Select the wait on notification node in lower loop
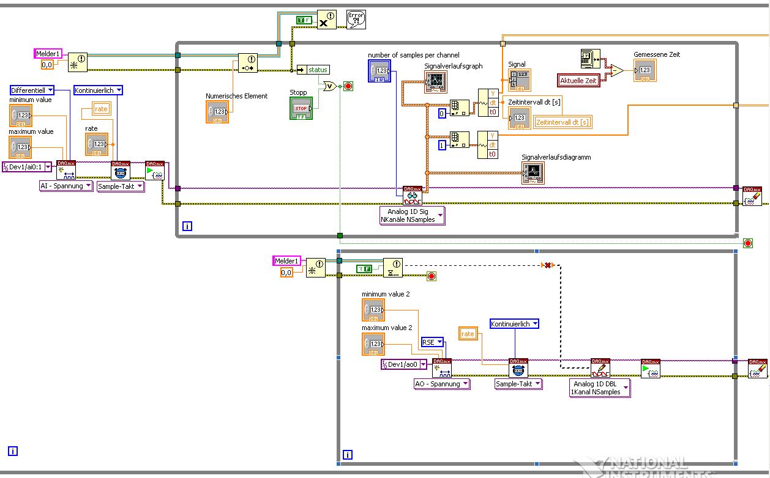This screenshot has height=478, width=770. tap(393, 267)
